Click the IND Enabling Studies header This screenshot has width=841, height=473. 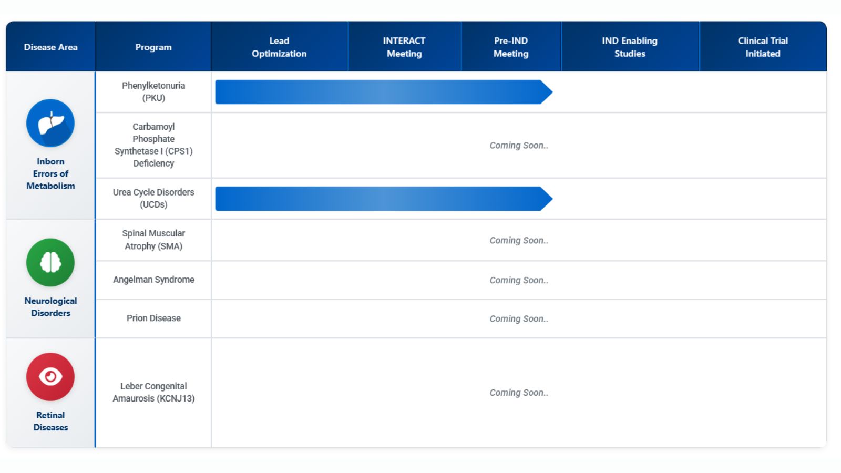tap(630, 47)
